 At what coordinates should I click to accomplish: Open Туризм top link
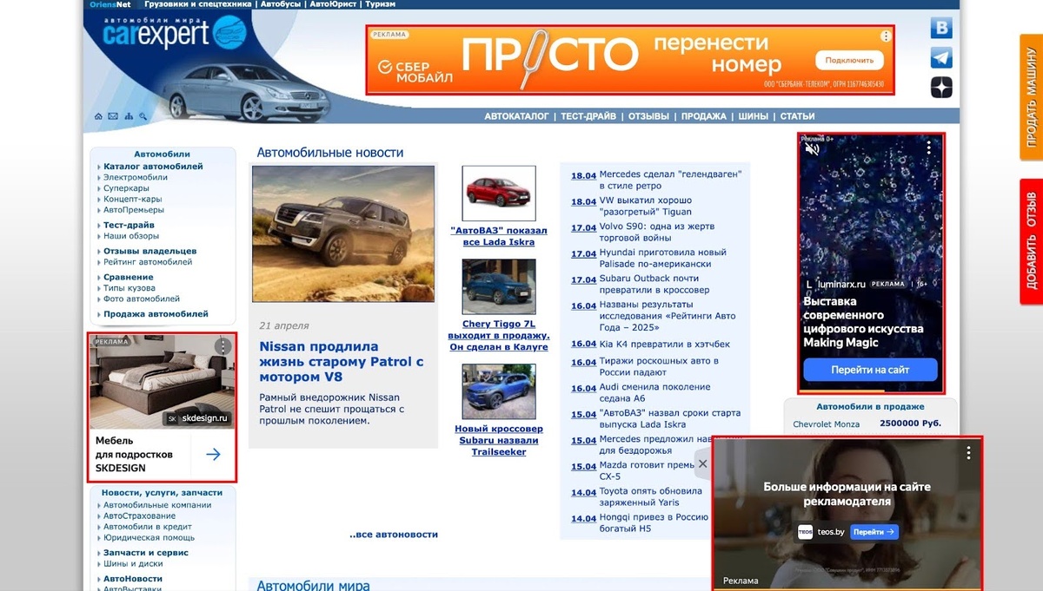click(381, 4)
